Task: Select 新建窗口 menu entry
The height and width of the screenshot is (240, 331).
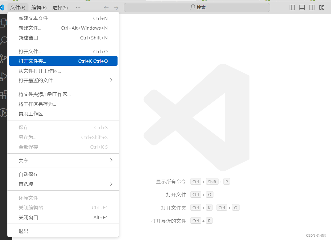Action: click(x=63, y=38)
